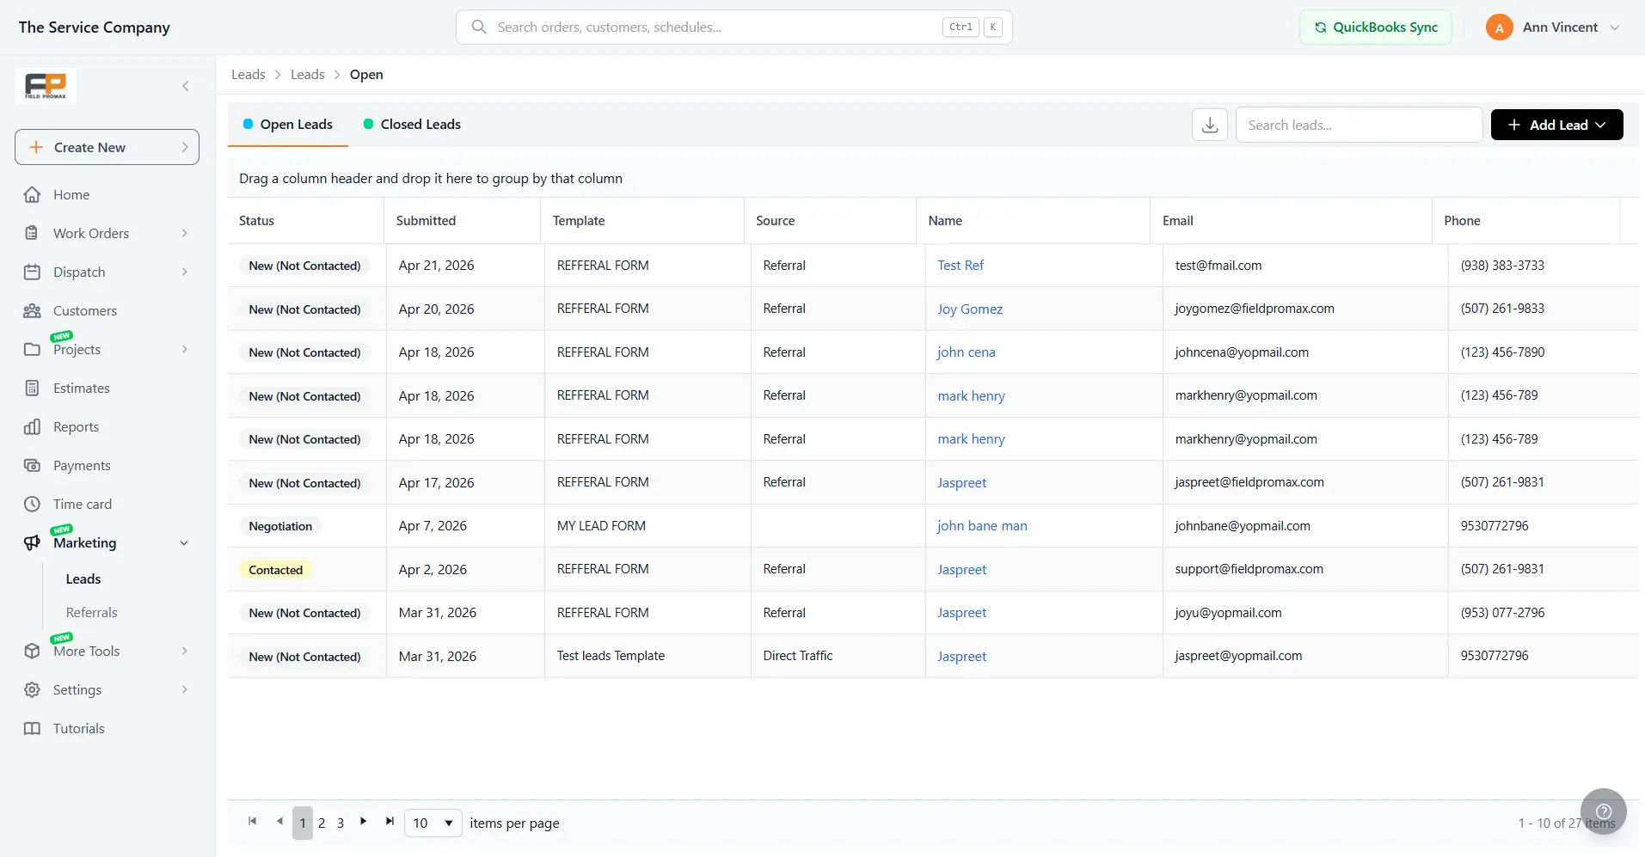
Task: Expand the Dispatch submenu chevron
Action: pyautogui.click(x=184, y=272)
